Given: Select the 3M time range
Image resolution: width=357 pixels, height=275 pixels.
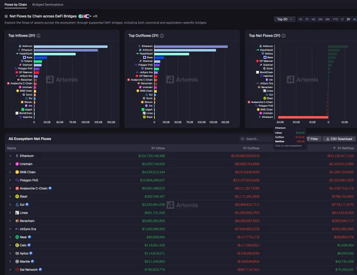Looking at the screenshot, I should (x=320, y=19).
